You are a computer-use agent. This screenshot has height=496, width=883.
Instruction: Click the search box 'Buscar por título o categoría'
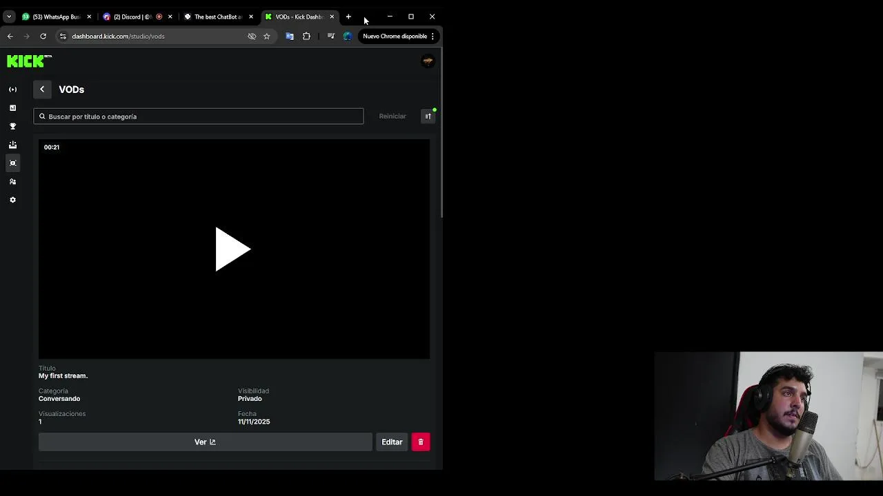(x=199, y=116)
